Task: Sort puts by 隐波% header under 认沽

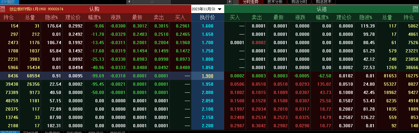Action: [366, 17]
